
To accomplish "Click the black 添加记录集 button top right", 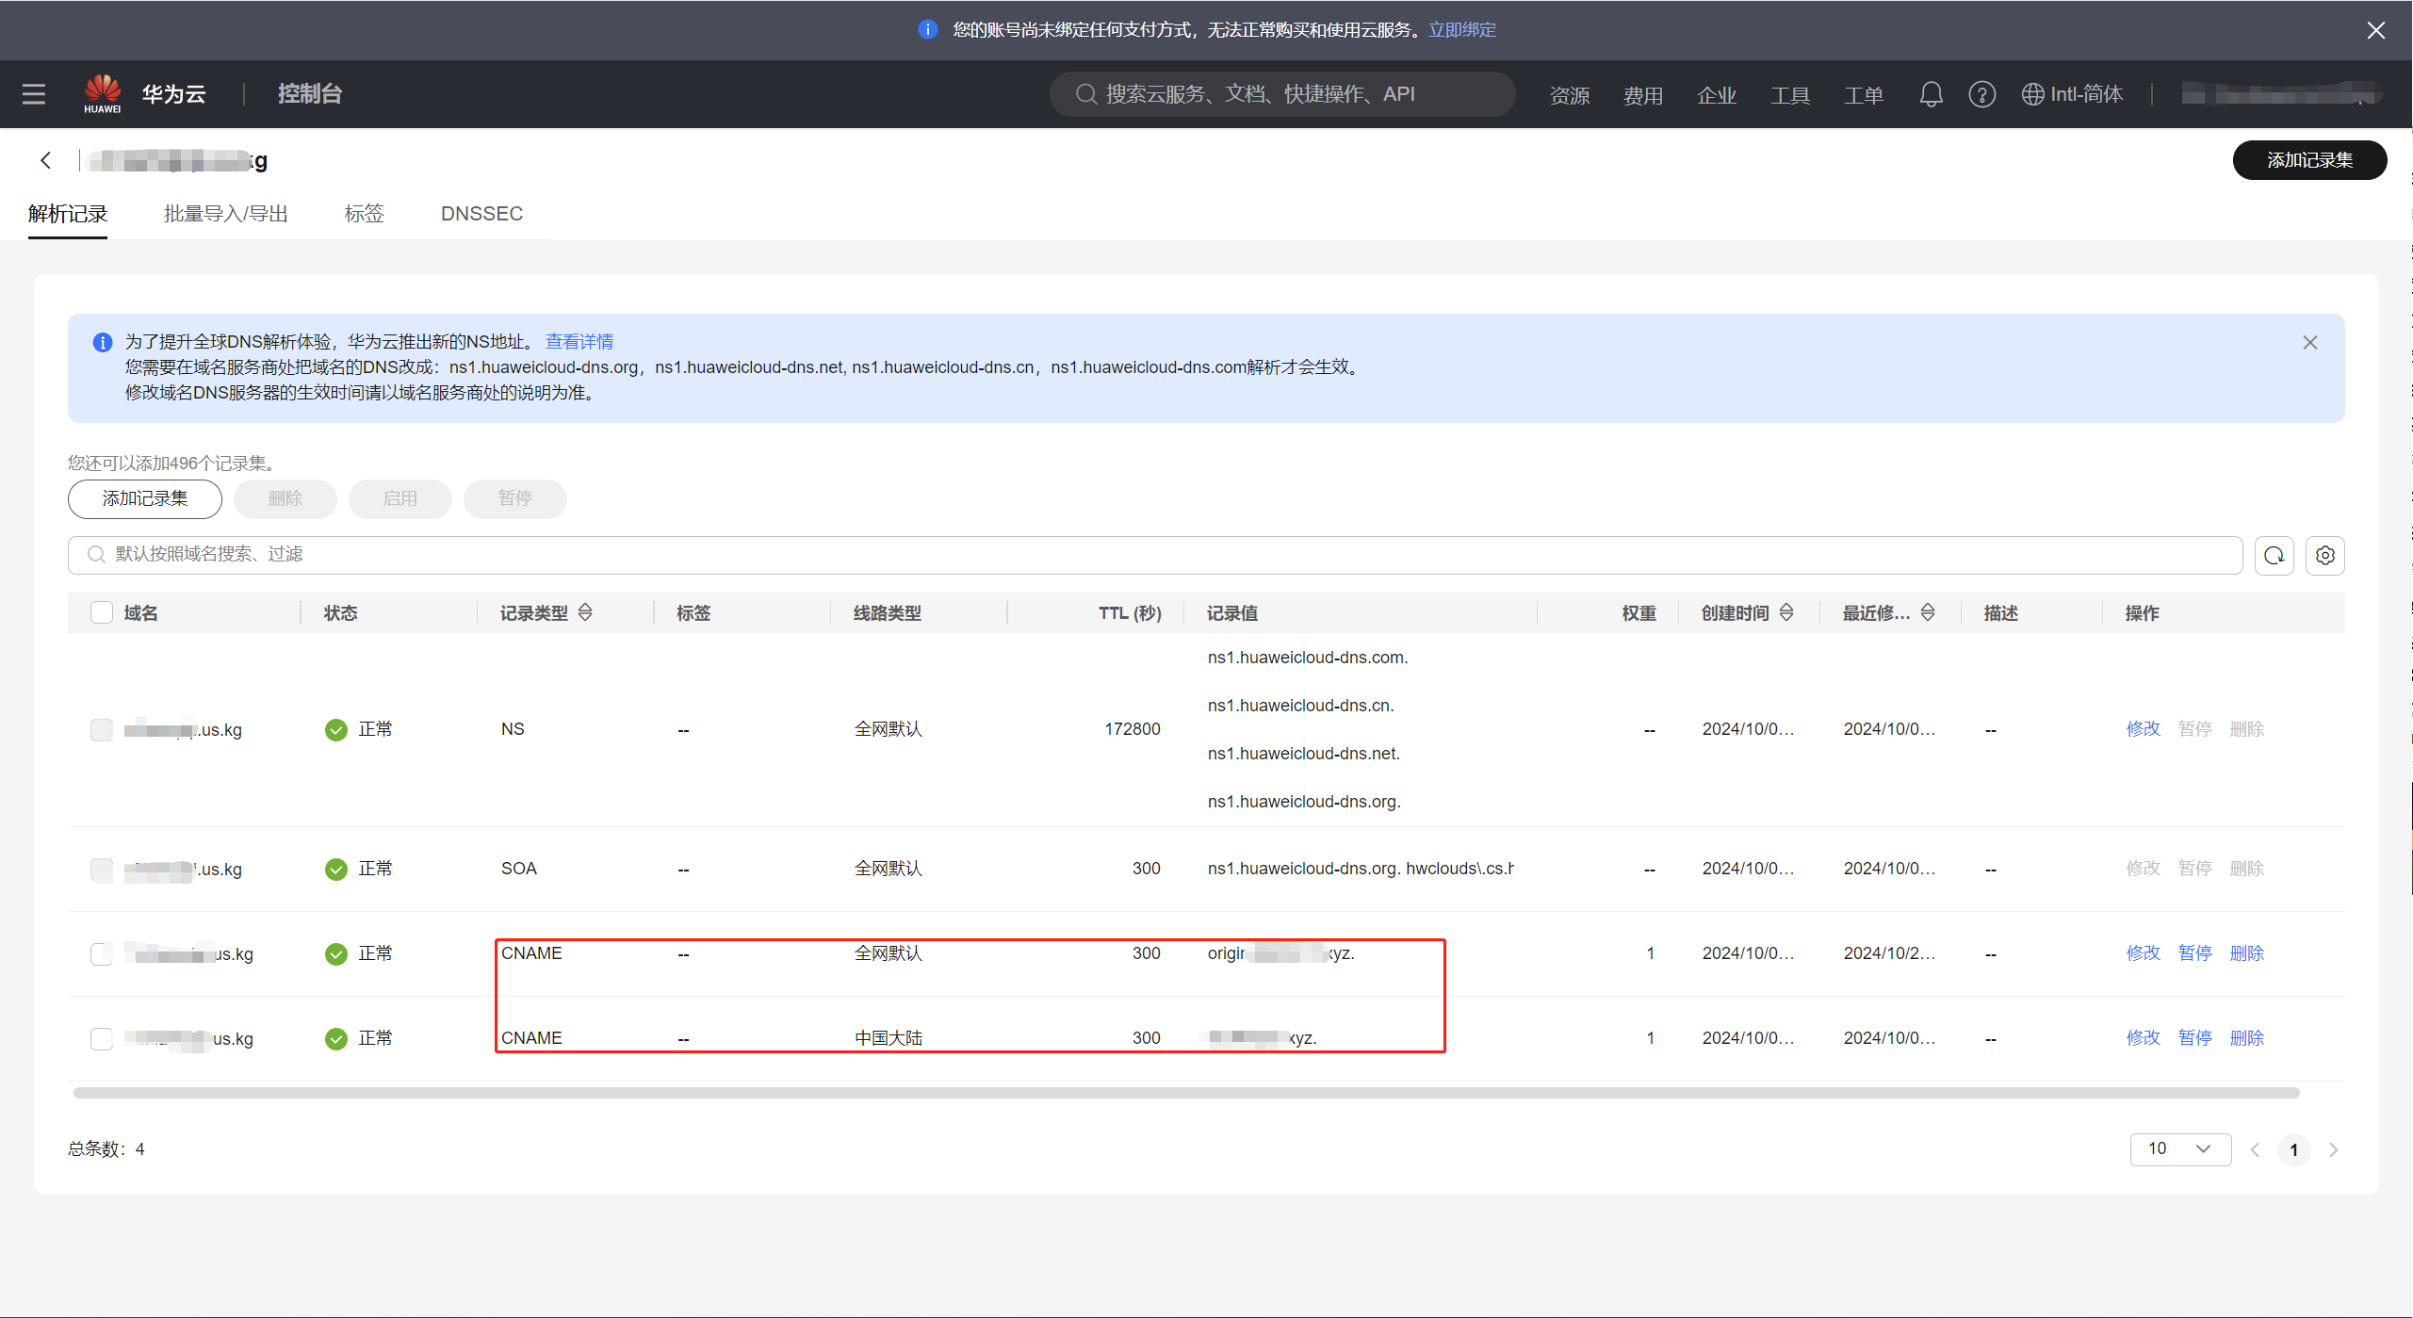I will (2308, 160).
